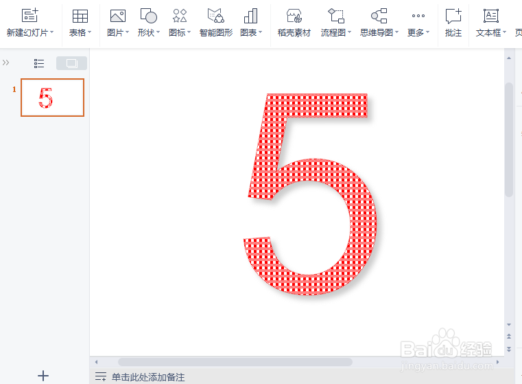Click vertical scrollbar down arrow
The height and width of the screenshot is (384, 522).
click(509, 324)
